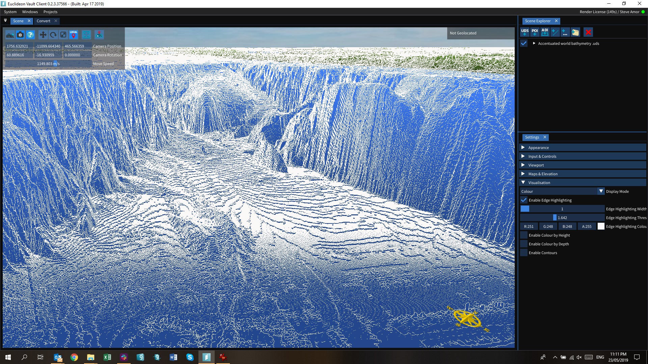This screenshot has height=364, width=648.
Task: Click the geolocate toggle icon in toolbar
Action: (73, 34)
